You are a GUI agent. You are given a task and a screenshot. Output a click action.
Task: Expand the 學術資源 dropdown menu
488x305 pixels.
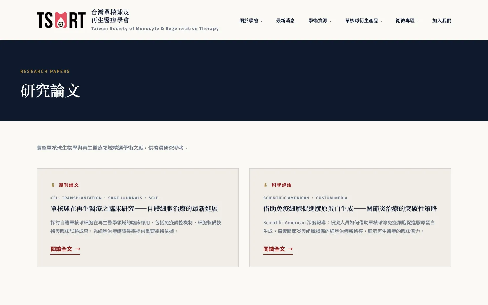(x=320, y=21)
